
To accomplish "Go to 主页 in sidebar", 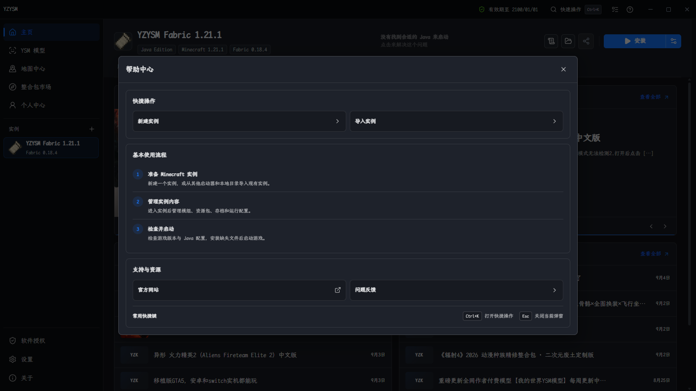I will 51,32.
